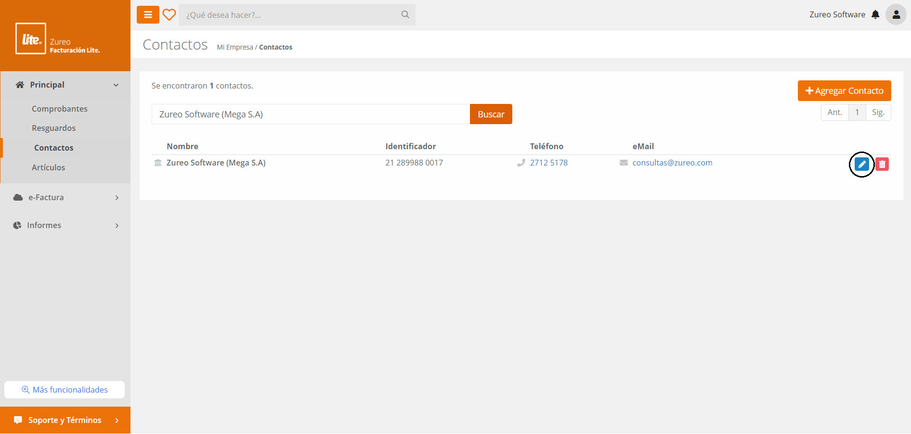Focus the contact search field

pos(311,114)
